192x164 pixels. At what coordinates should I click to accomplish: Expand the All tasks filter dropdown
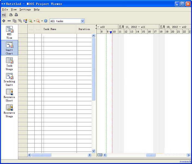pyautogui.click(x=82, y=21)
